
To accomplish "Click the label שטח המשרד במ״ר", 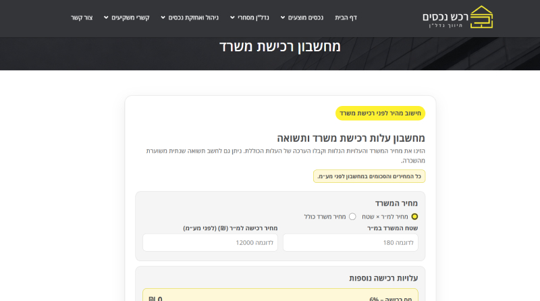I will tap(392, 228).
